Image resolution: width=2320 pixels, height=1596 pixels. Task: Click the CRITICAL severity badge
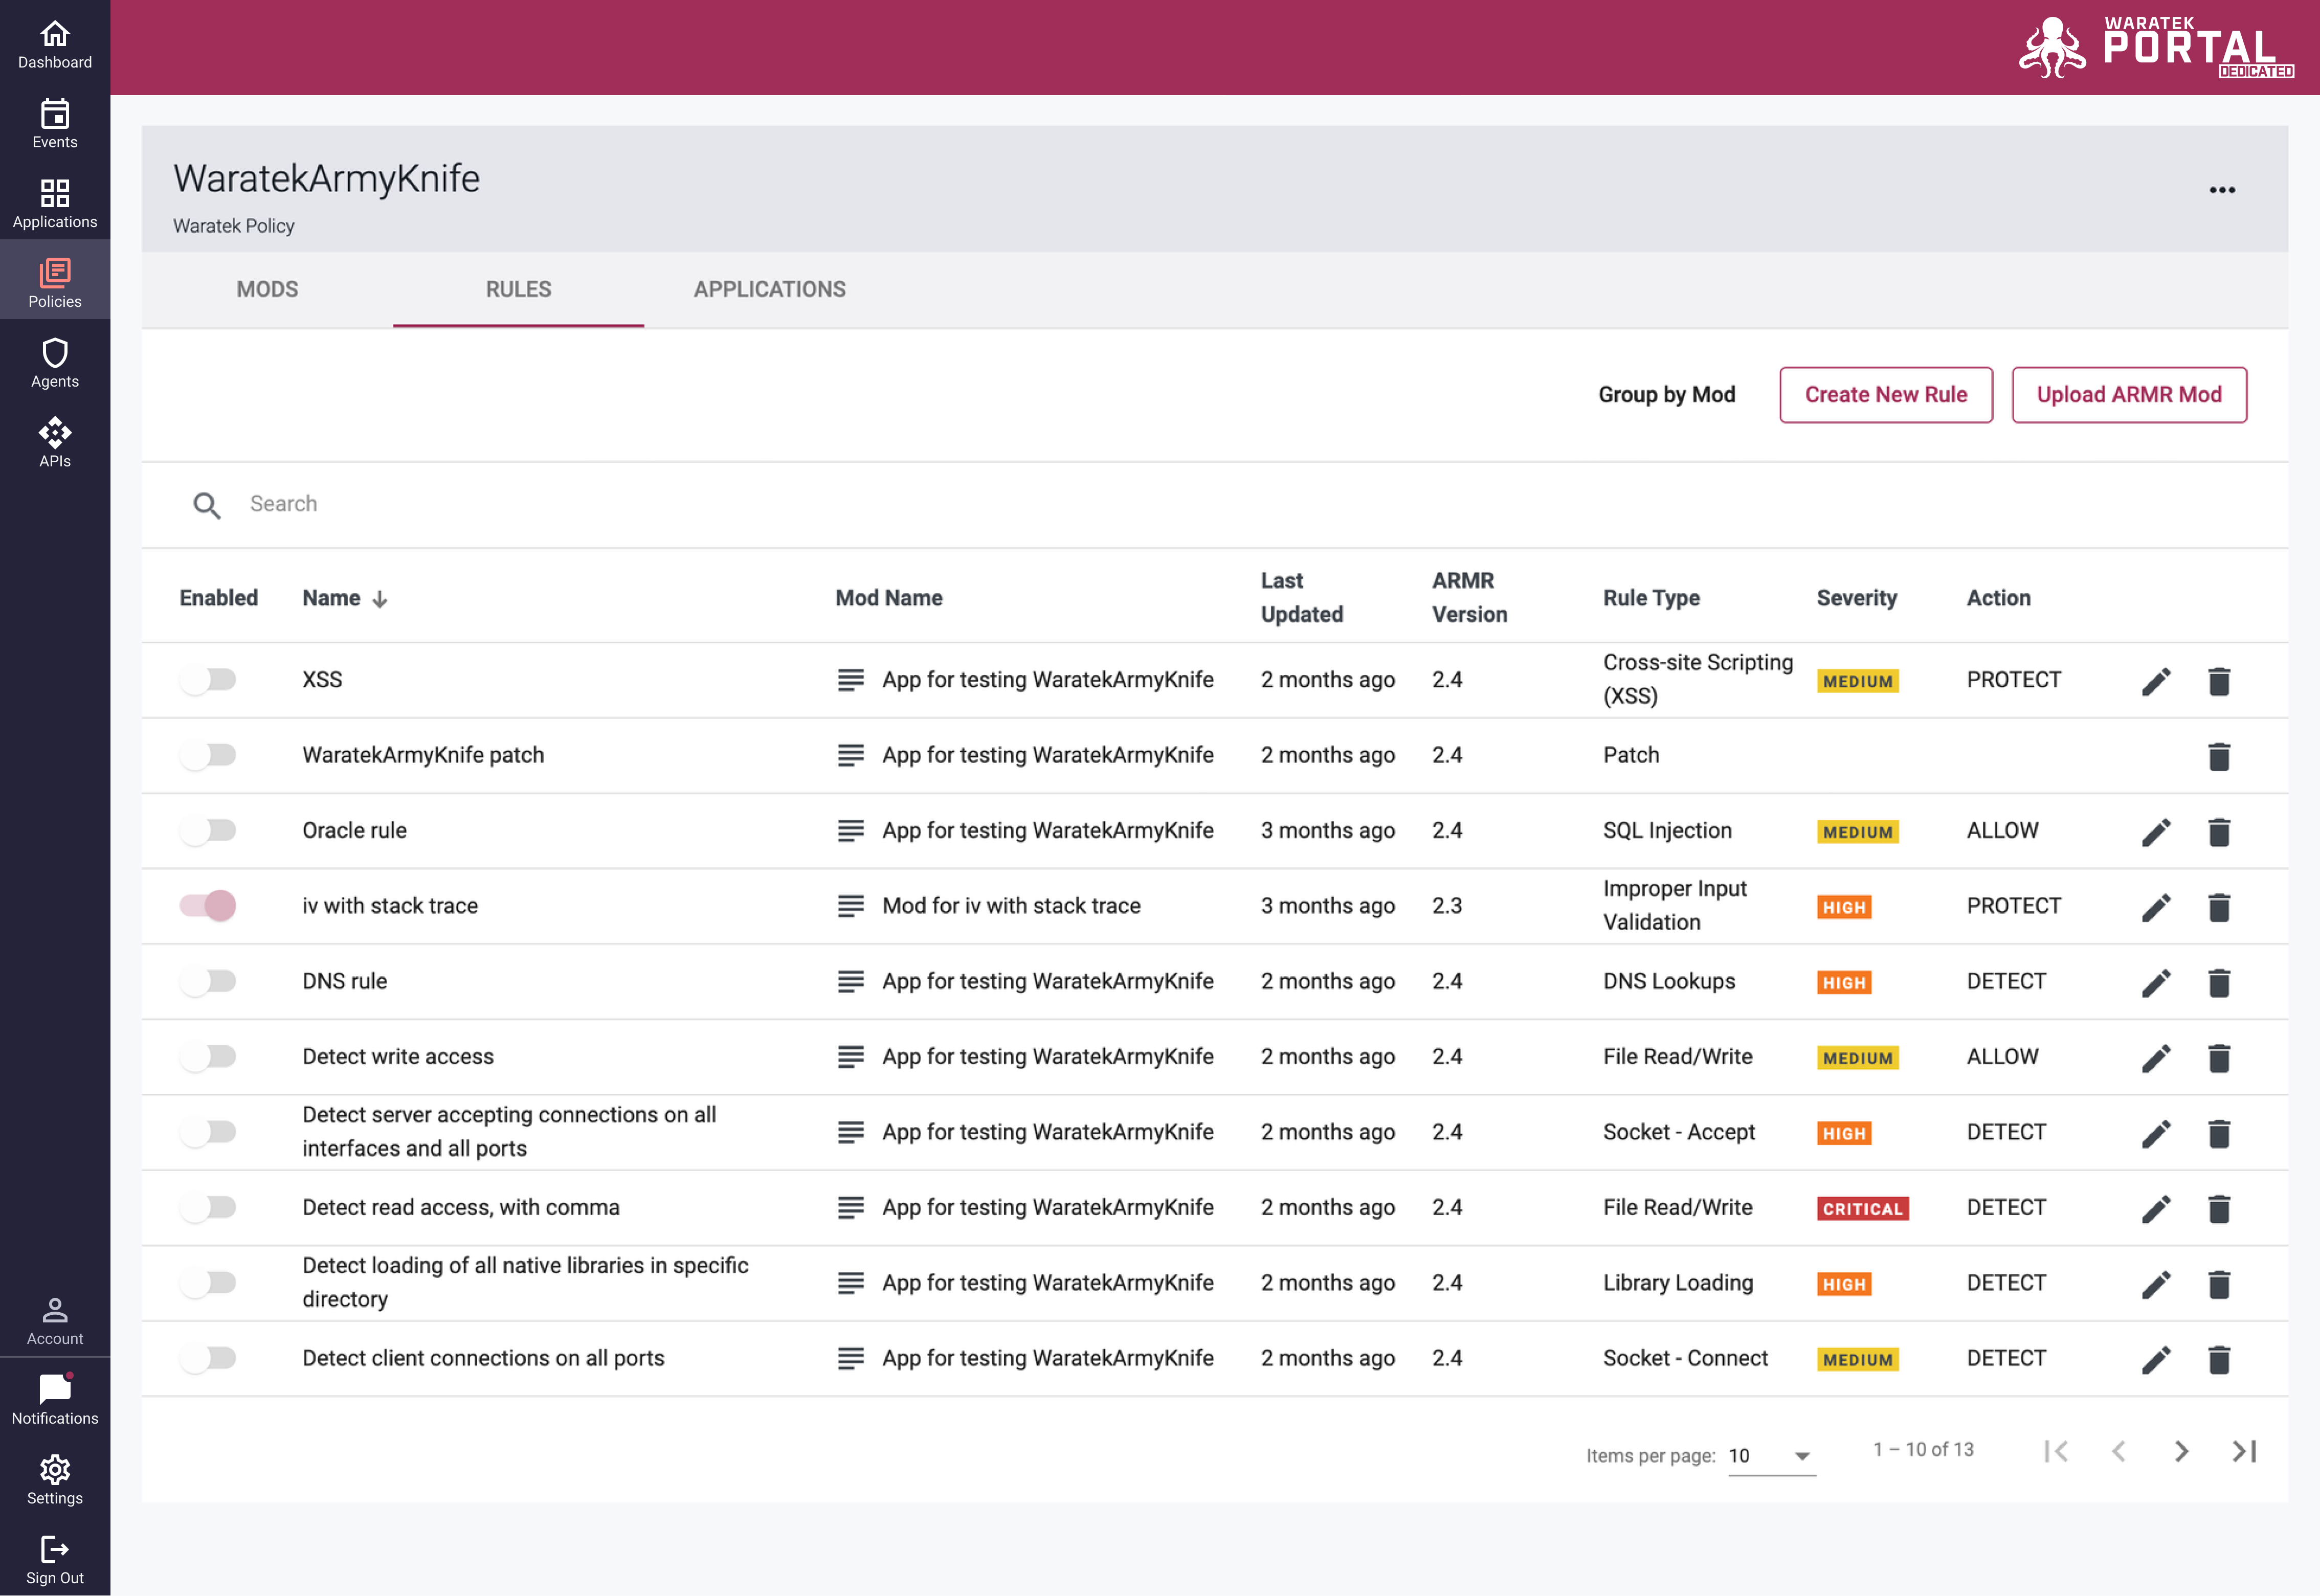pyautogui.click(x=1862, y=1209)
